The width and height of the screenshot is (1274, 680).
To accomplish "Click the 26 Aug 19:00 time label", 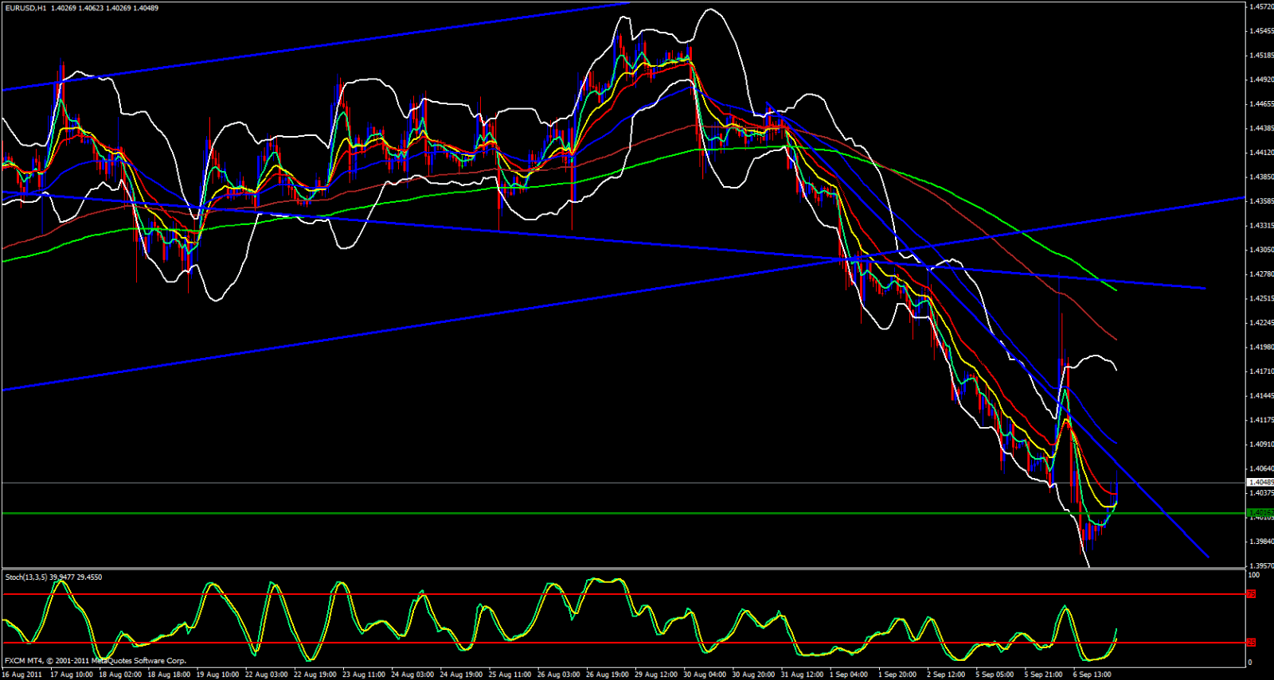I will 608,674.
